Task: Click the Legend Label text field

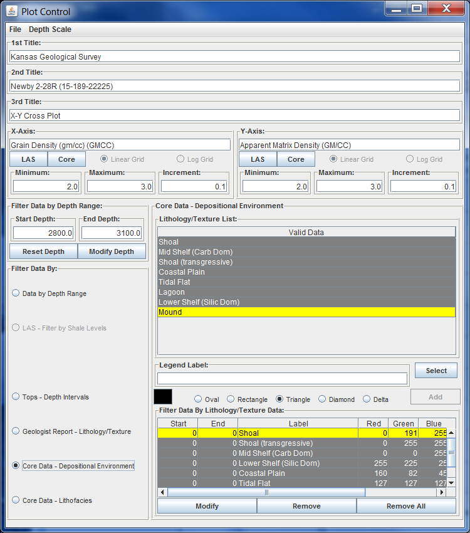Action: coord(282,378)
